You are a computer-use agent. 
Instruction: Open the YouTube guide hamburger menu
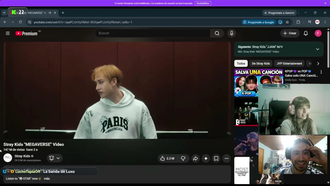pyautogui.click(x=8, y=33)
